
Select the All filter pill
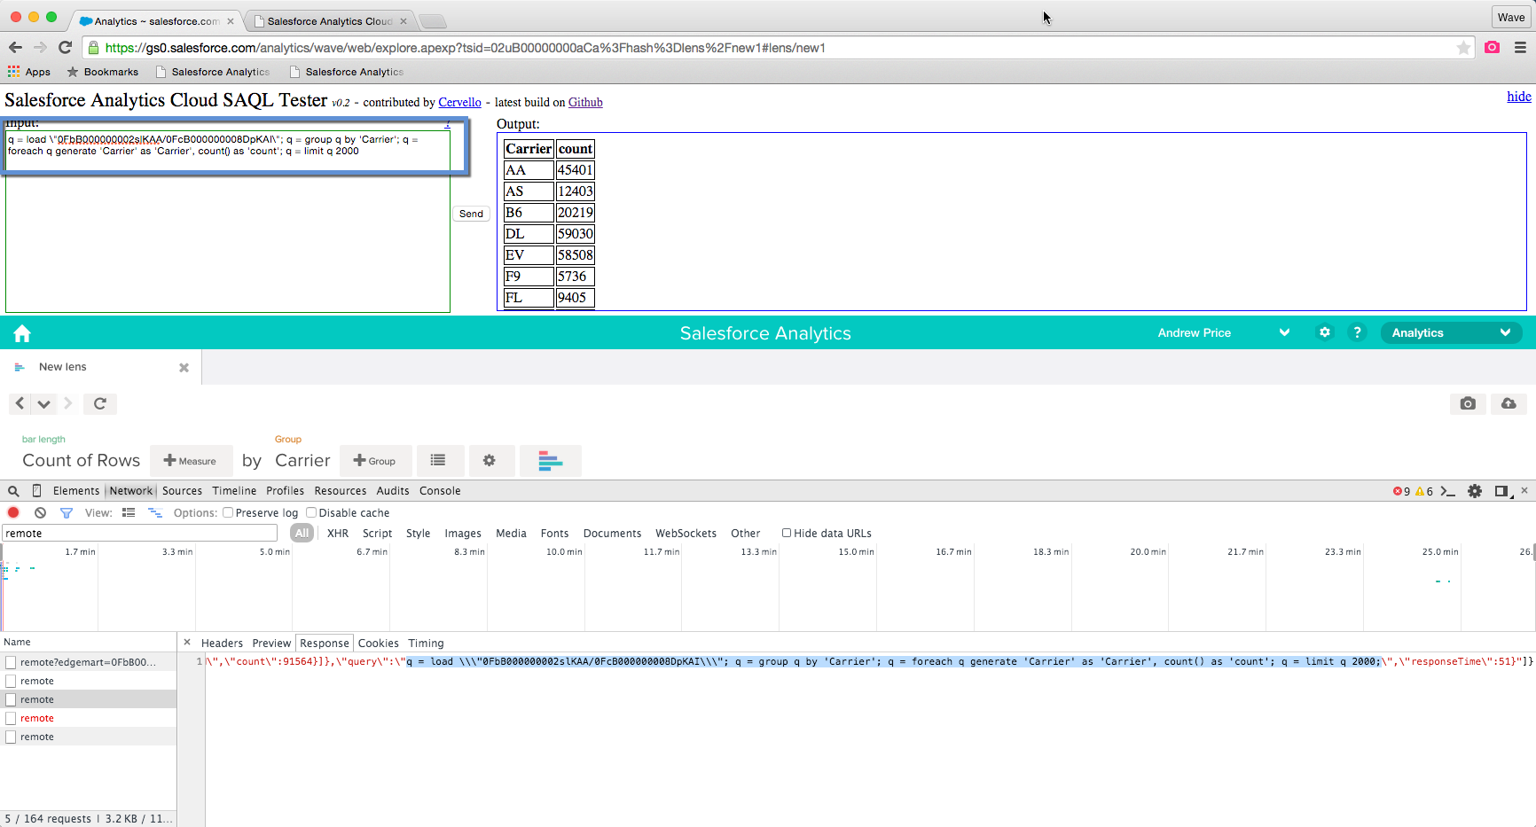point(302,533)
